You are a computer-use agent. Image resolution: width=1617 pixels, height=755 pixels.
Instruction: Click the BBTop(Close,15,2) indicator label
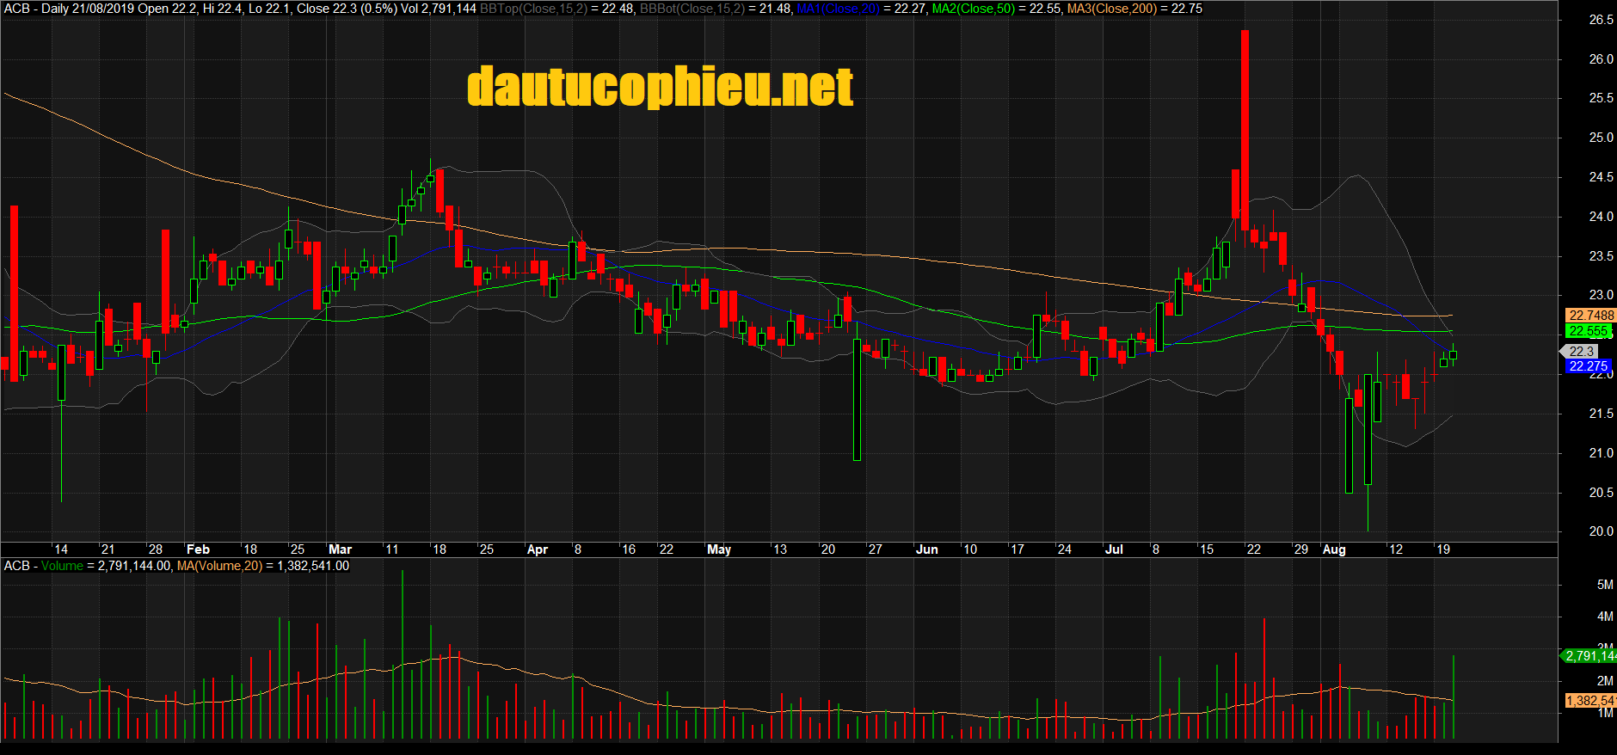(533, 9)
